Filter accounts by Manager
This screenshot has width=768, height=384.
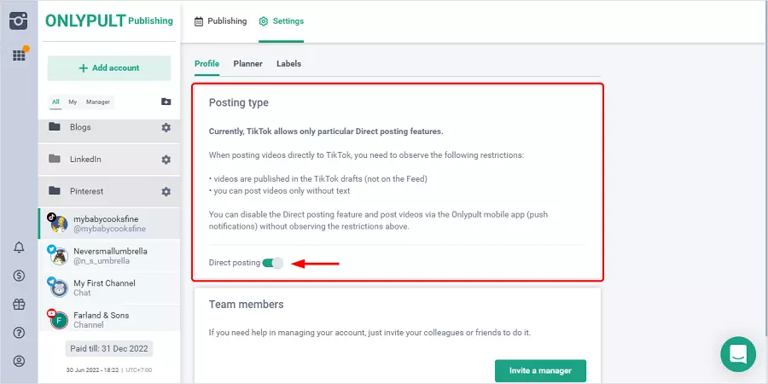pos(98,102)
